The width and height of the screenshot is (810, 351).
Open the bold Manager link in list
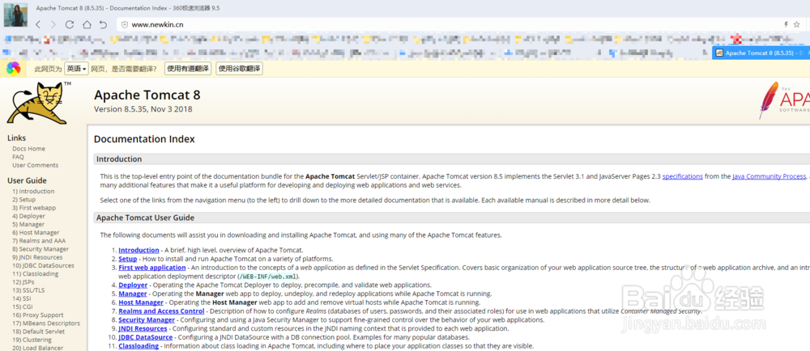[133, 294]
